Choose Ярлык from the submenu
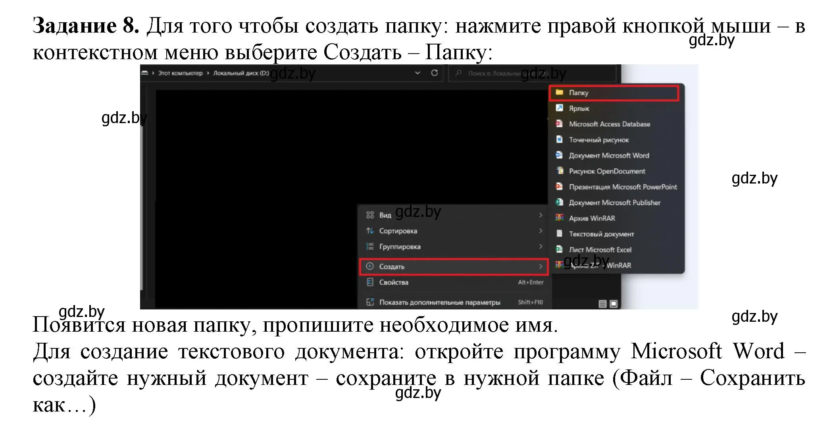The image size is (835, 427). click(614, 108)
